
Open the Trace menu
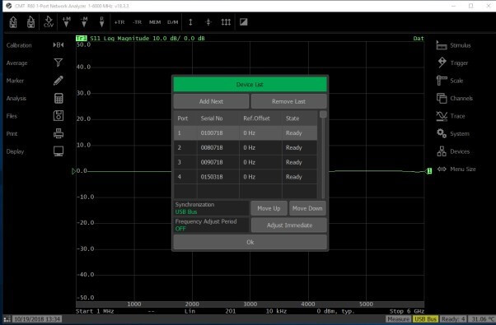(457, 116)
